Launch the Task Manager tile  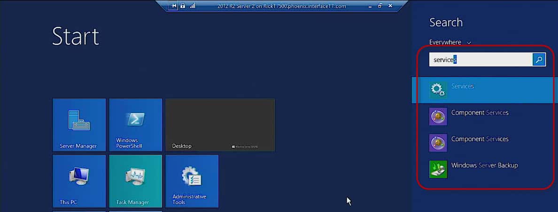[x=136, y=181]
